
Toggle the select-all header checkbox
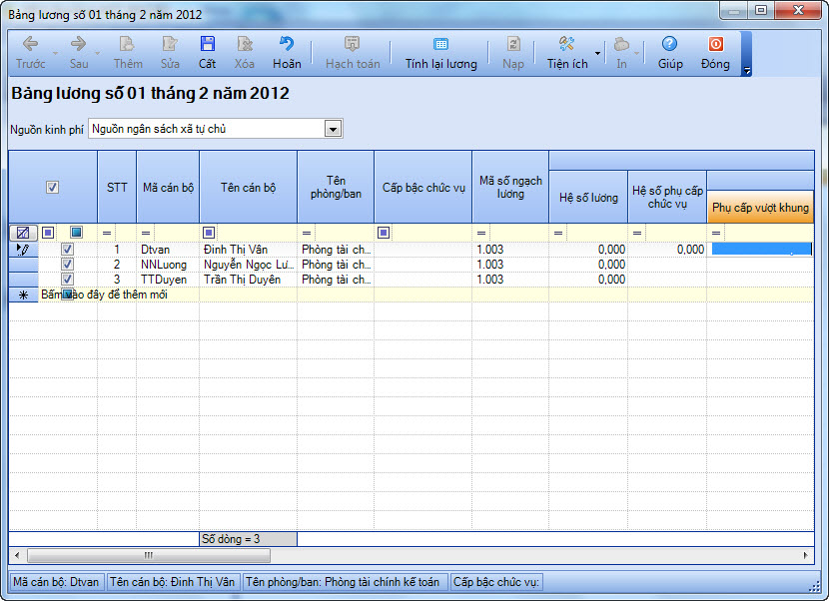coord(52,187)
